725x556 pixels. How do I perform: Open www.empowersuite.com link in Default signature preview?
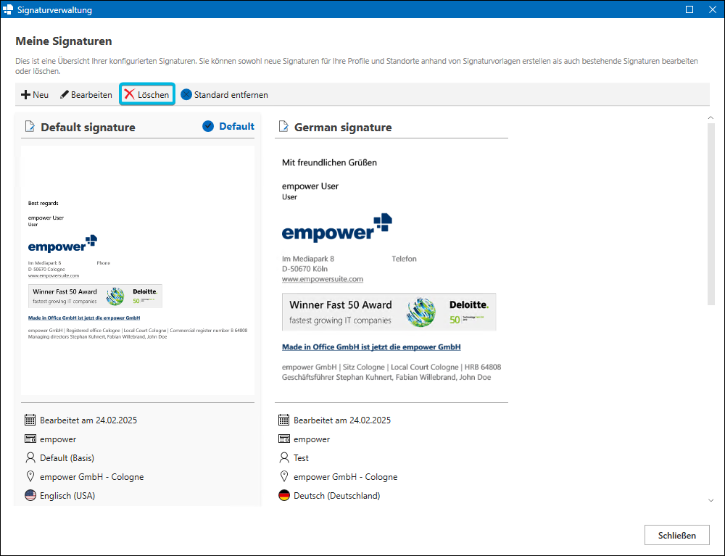pos(54,275)
